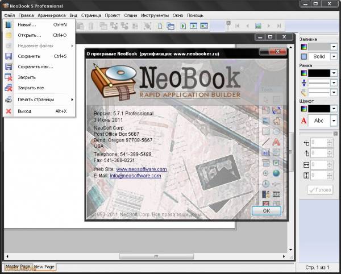This screenshot has height=274, width=341.
Task: Open the Помощь menu
Action: tap(196, 16)
